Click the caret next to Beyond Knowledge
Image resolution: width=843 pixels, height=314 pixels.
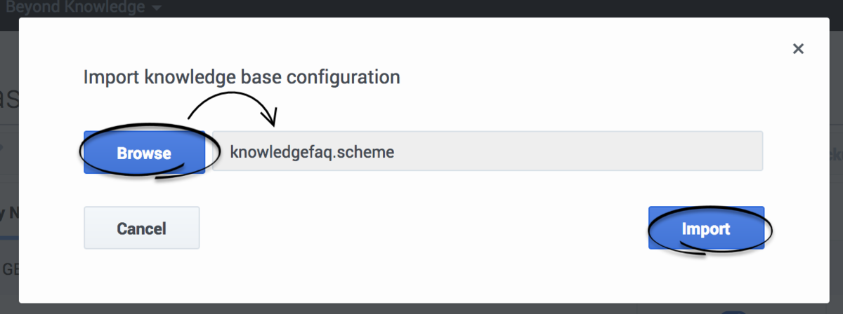pos(156,8)
